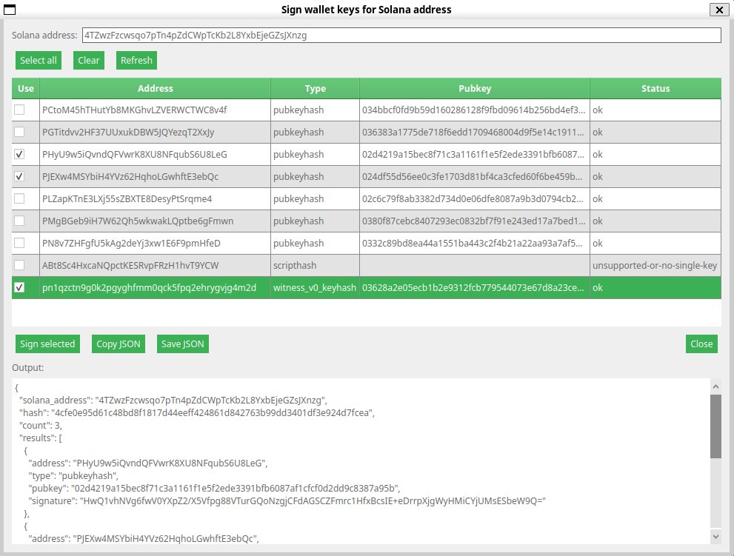Uncheck the box for PHyU9w5iQvndQFVwrK8XU8NFqubS6U8LeG
The image size is (734, 556).
point(19,154)
